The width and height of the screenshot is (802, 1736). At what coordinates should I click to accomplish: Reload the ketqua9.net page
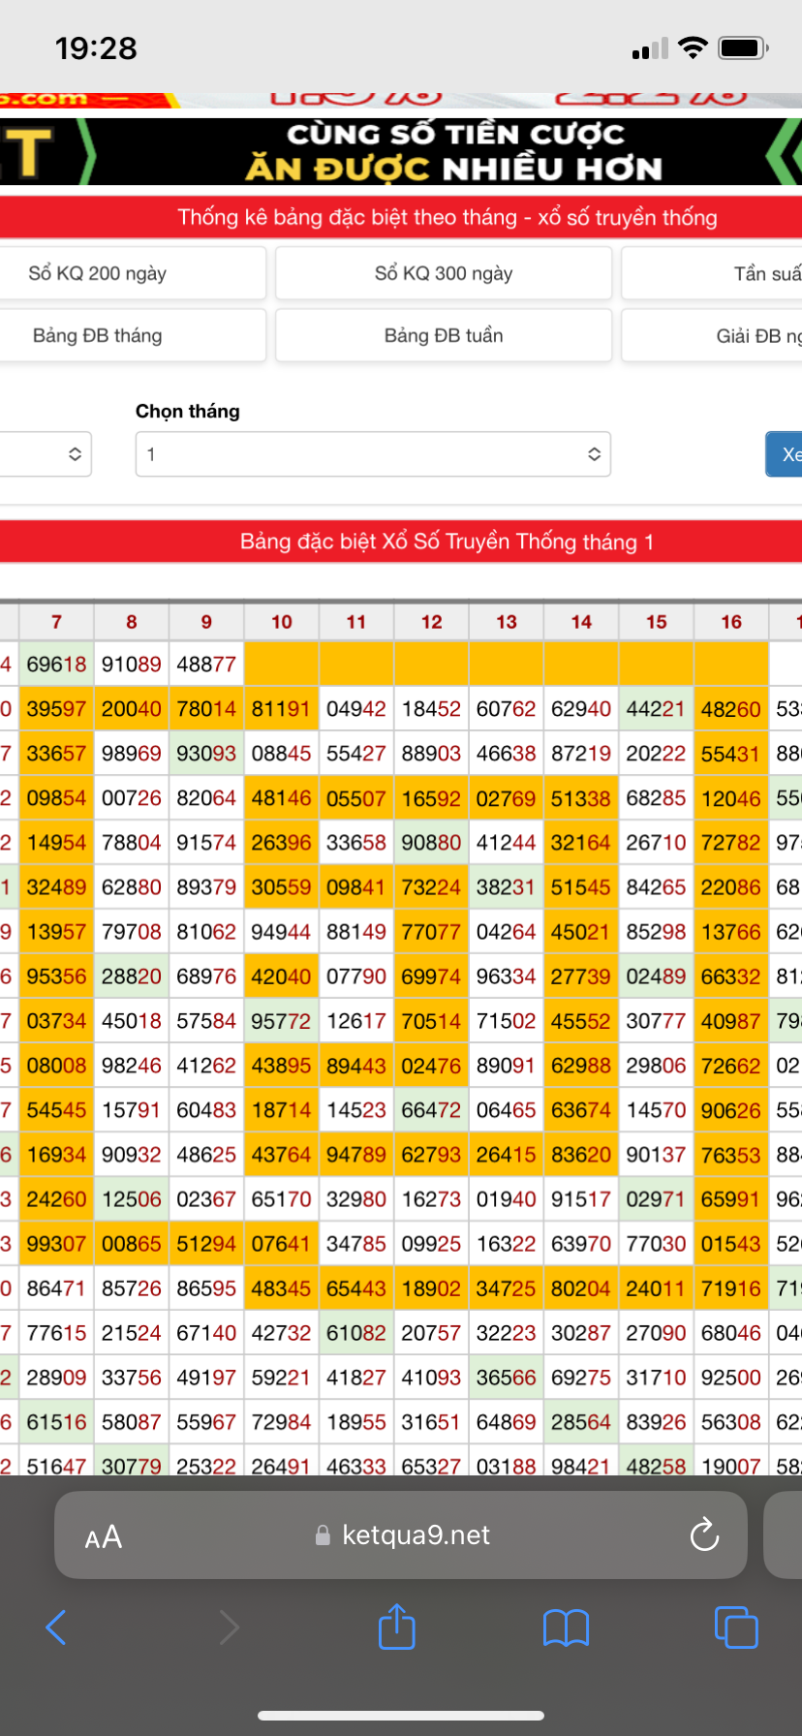(704, 1534)
